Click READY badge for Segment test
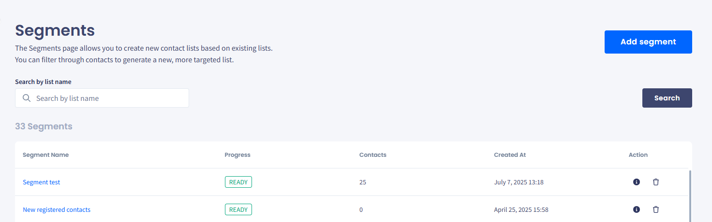 pos(238,182)
